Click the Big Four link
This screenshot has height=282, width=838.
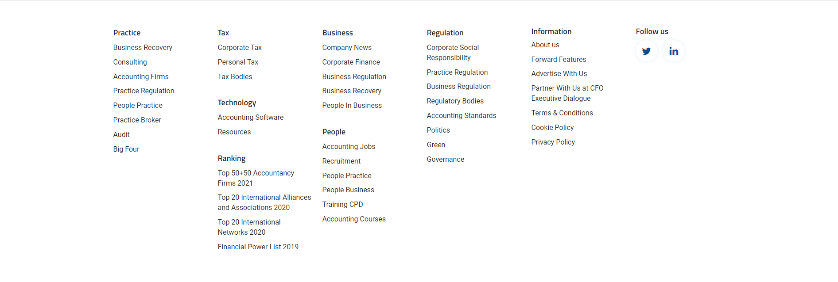[126, 149]
